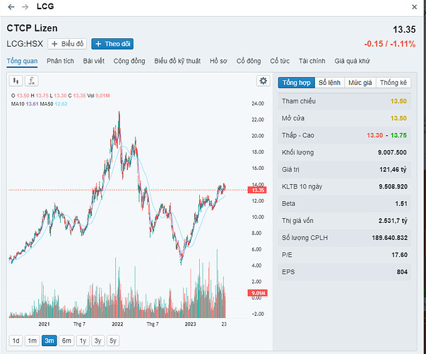Switch to the Sổ lệnh tab
The height and width of the screenshot is (354, 426).
click(330, 82)
